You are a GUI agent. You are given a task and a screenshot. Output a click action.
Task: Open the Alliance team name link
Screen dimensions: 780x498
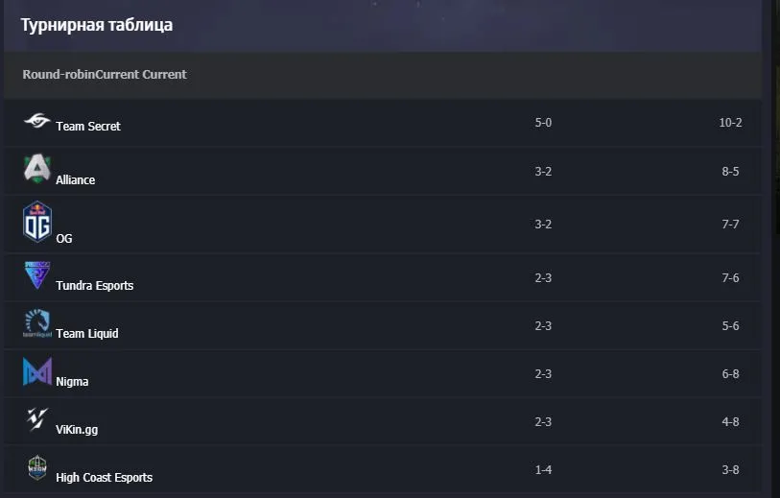(75, 180)
